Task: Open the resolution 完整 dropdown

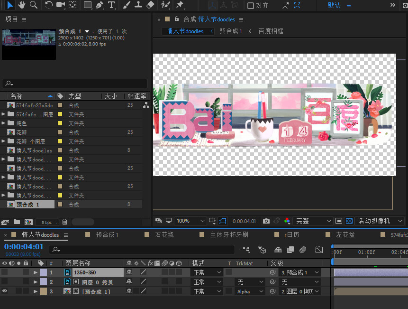Action: coord(313,221)
